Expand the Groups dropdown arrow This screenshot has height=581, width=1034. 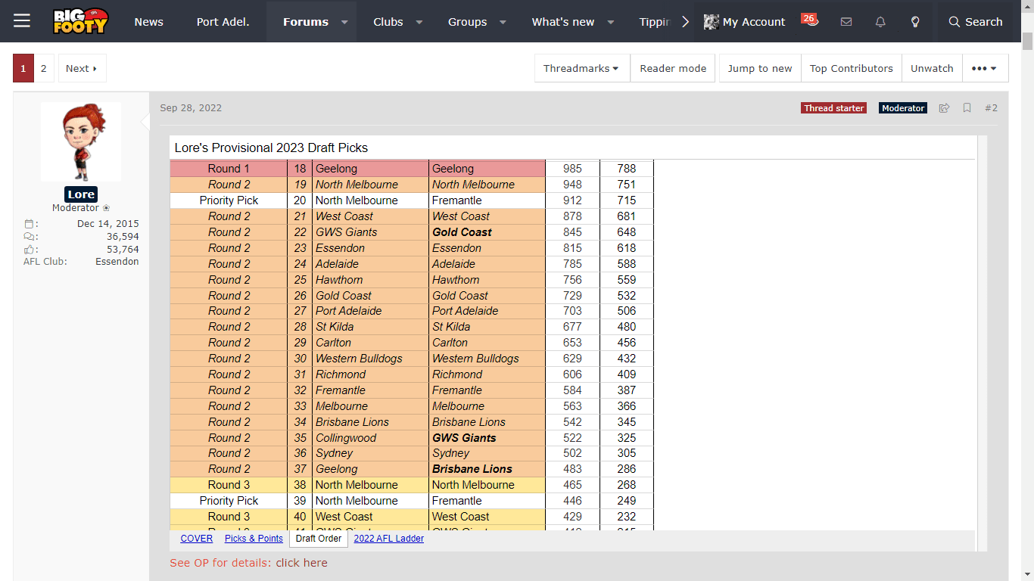point(503,22)
